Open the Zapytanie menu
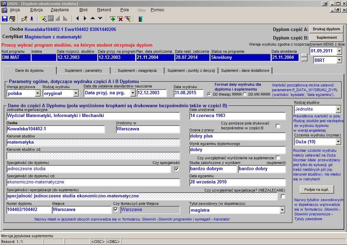The height and width of the screenshot is (245, 347). [x=60, y=10]
